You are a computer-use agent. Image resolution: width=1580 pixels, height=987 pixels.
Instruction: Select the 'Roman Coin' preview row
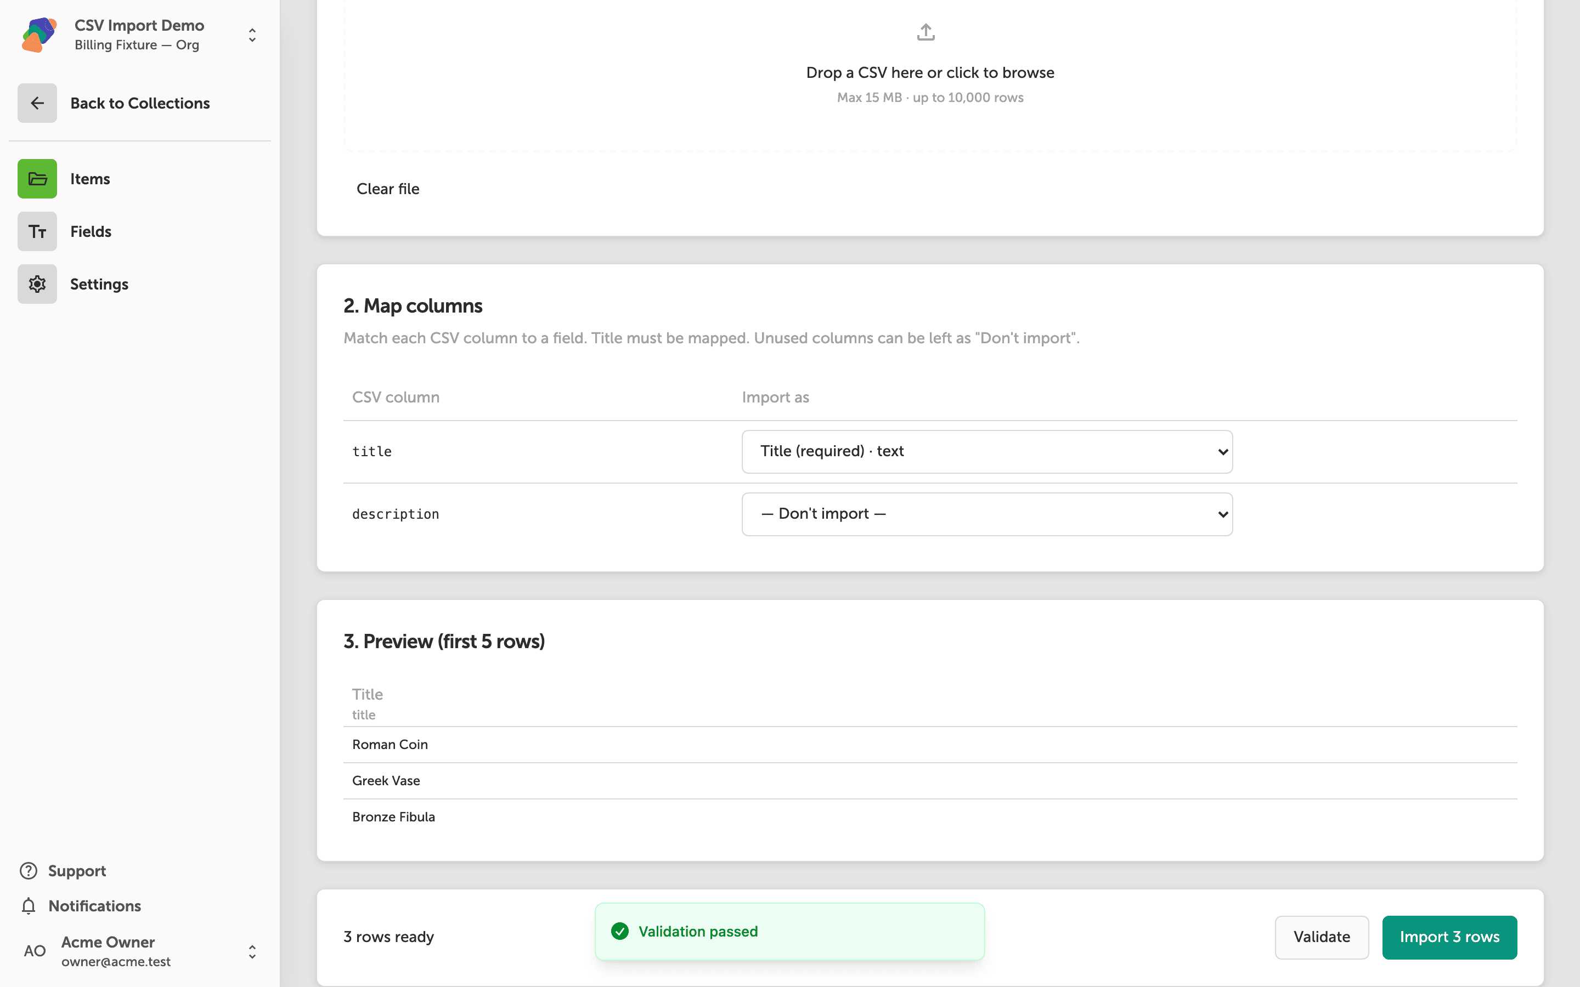coord(930,745)
